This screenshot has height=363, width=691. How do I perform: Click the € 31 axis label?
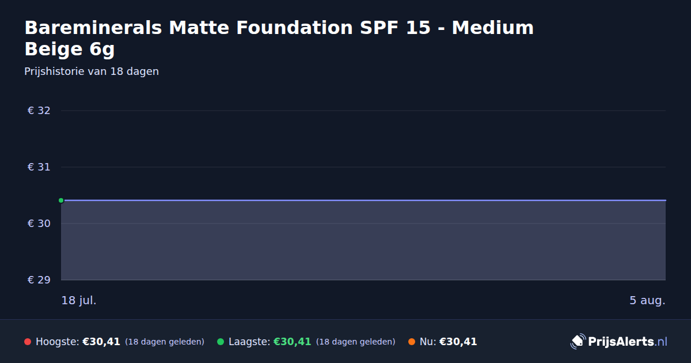point(39,167)
